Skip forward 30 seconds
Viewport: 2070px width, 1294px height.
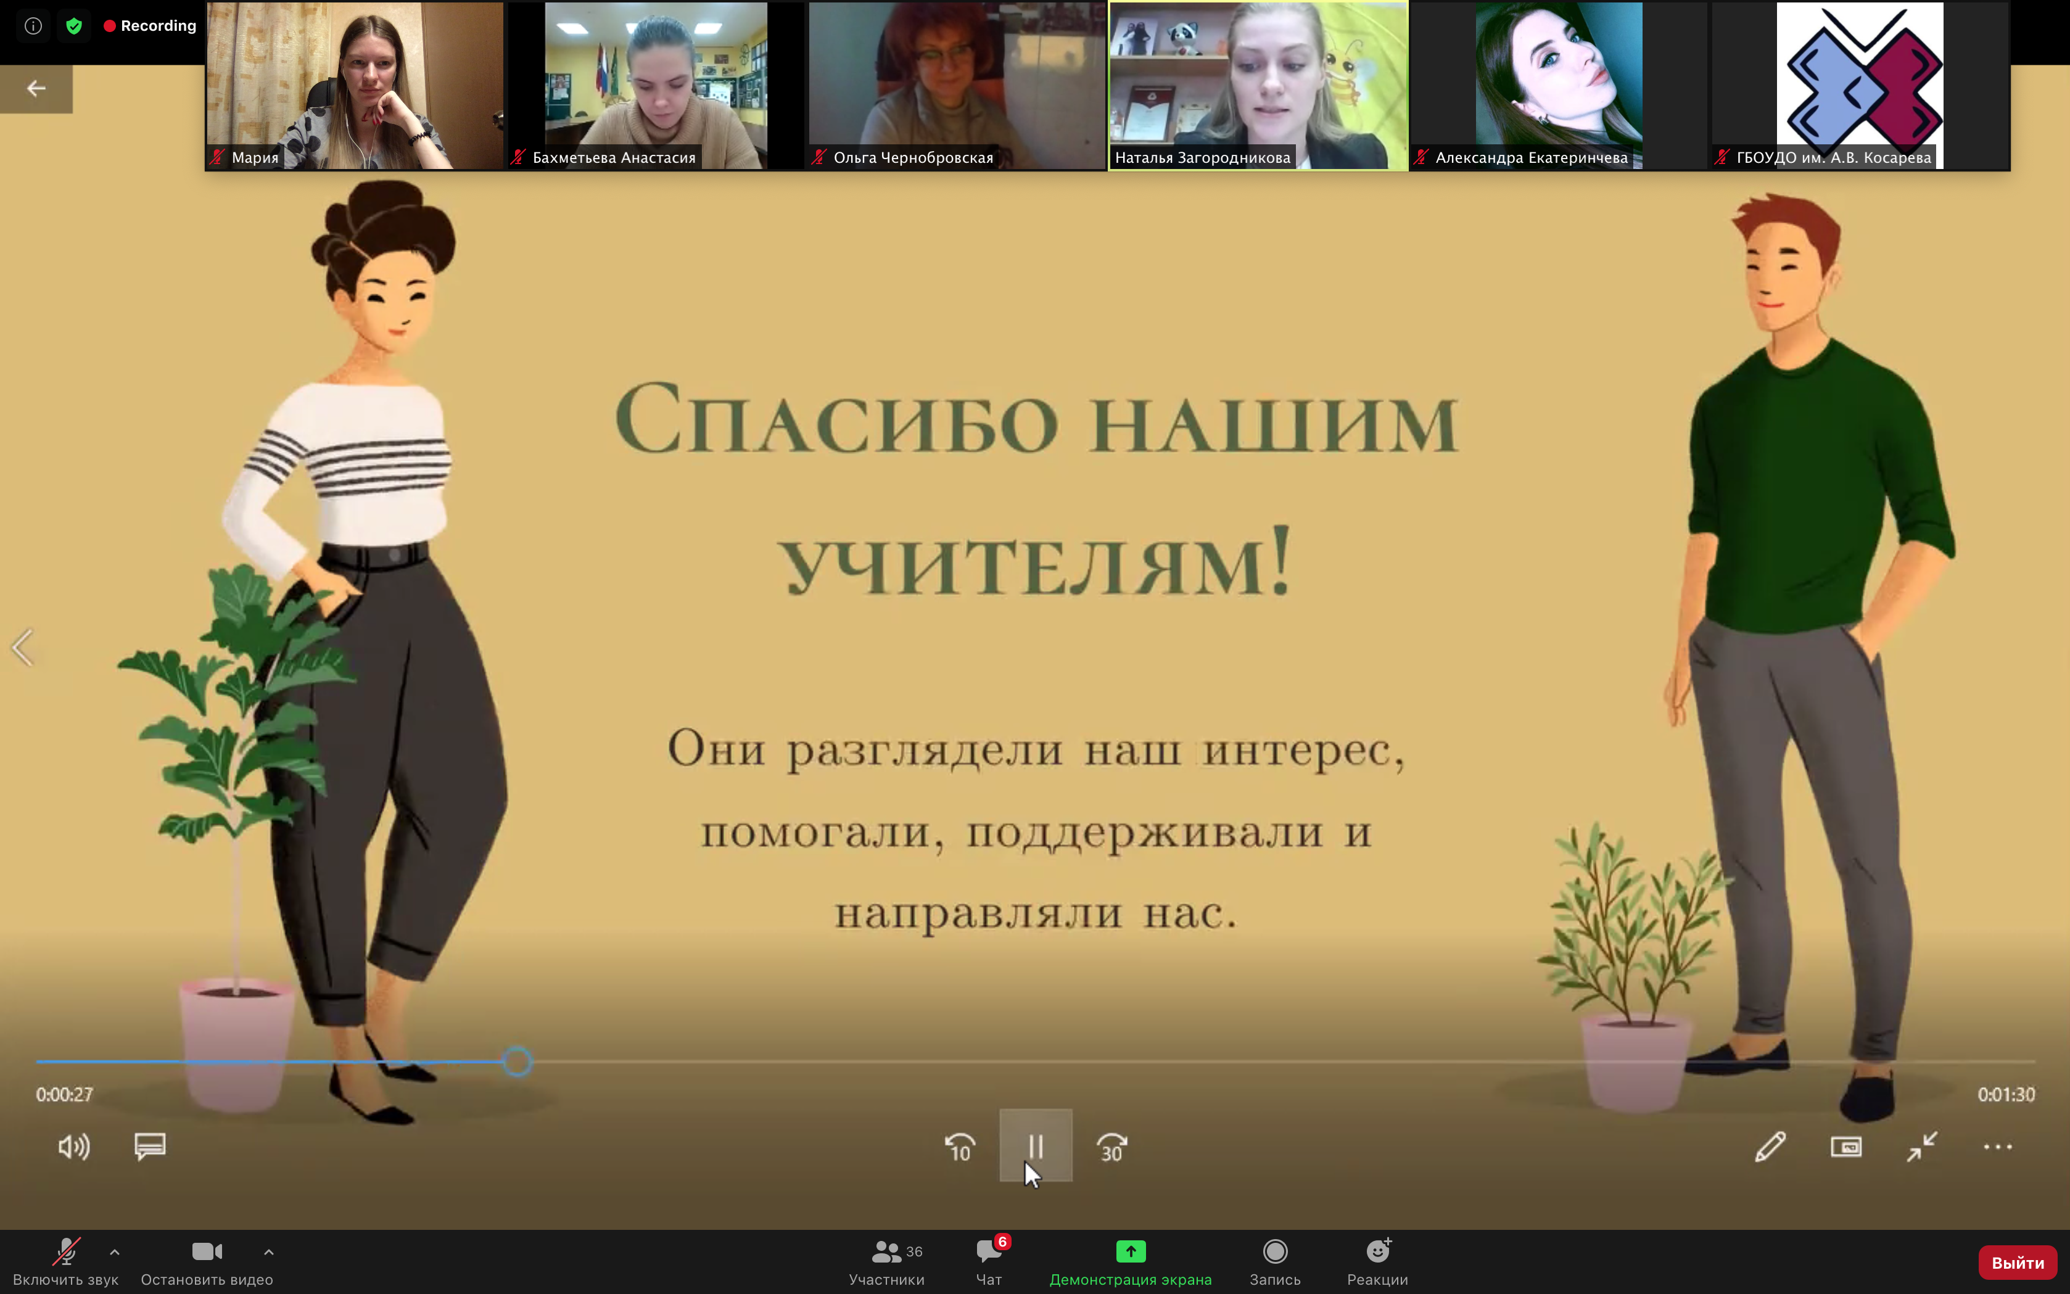pos(1111,1147)
